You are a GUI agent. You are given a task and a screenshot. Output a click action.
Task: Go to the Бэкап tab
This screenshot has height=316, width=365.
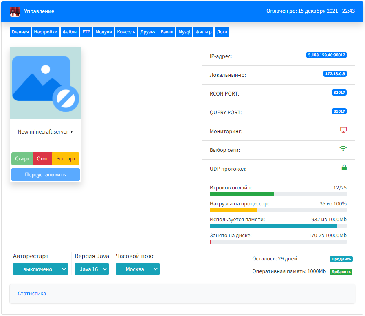[x=167, y=32]
